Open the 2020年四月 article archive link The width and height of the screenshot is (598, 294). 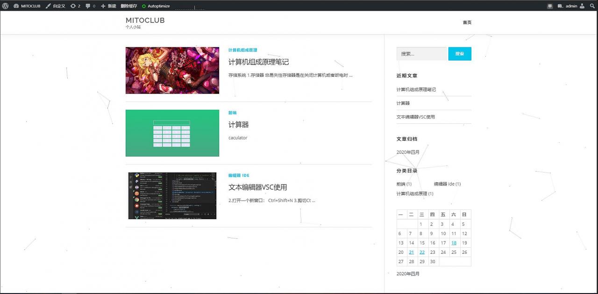[408, 152]
